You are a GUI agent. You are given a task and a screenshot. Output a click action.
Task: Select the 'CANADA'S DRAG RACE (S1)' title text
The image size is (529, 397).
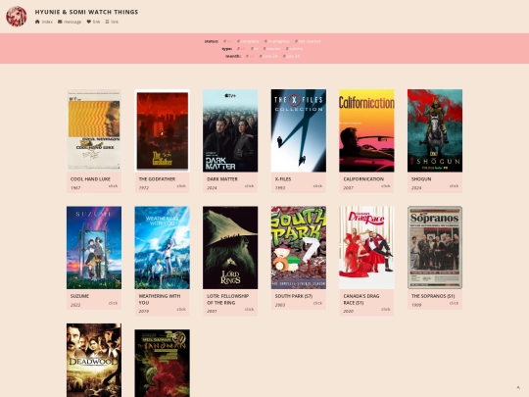361,299
